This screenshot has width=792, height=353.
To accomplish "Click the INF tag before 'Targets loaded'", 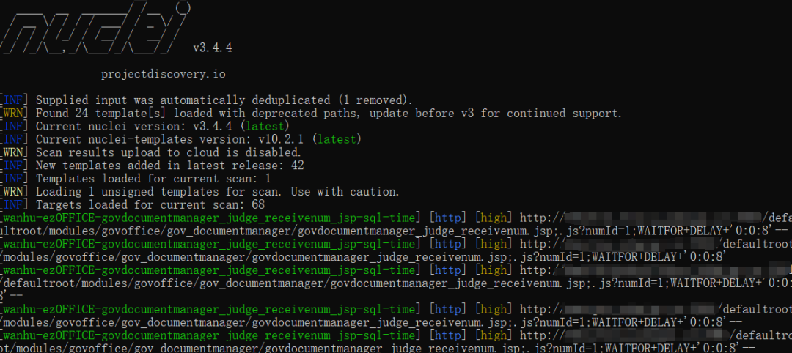I will click(15, 205).
